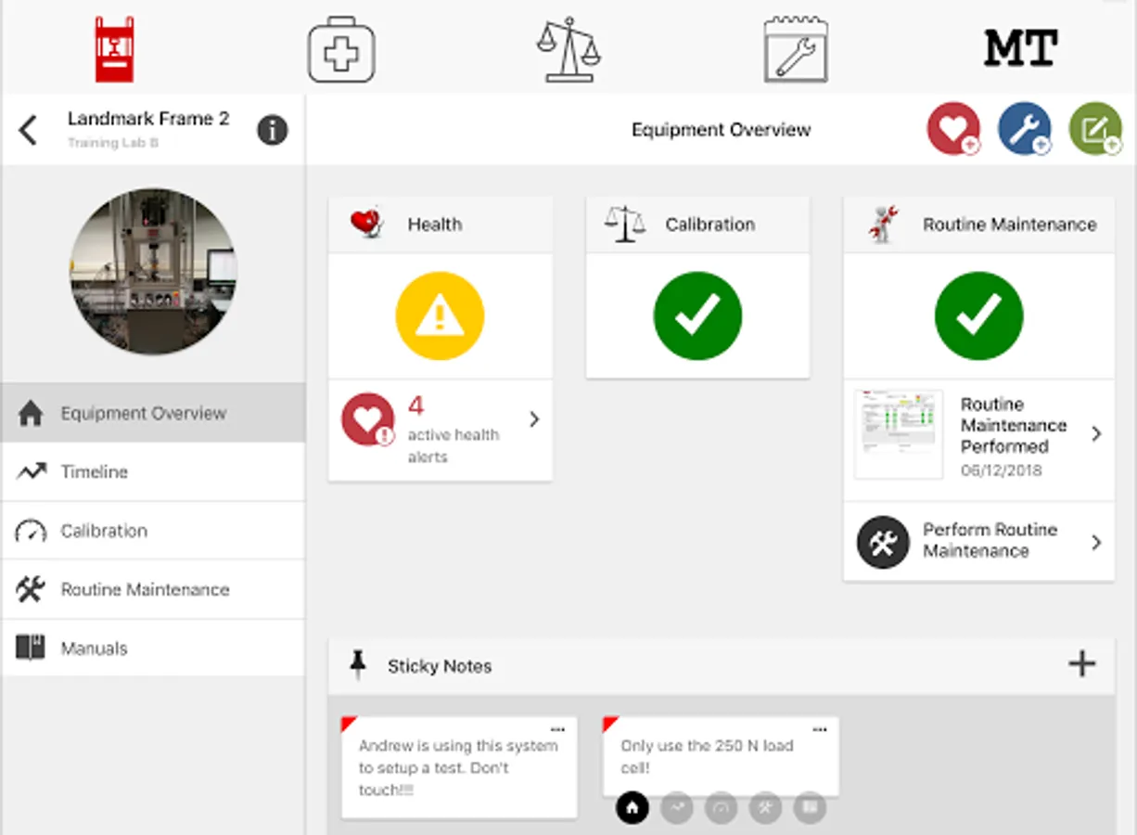Open the maintenance calendar wrench icon
Viewport: 1137px width, 835px height.
click(x=796, y=49)
